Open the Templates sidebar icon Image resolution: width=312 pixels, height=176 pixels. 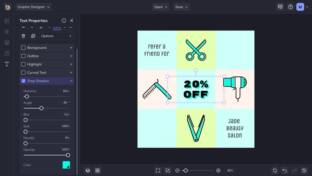(7, 42)
